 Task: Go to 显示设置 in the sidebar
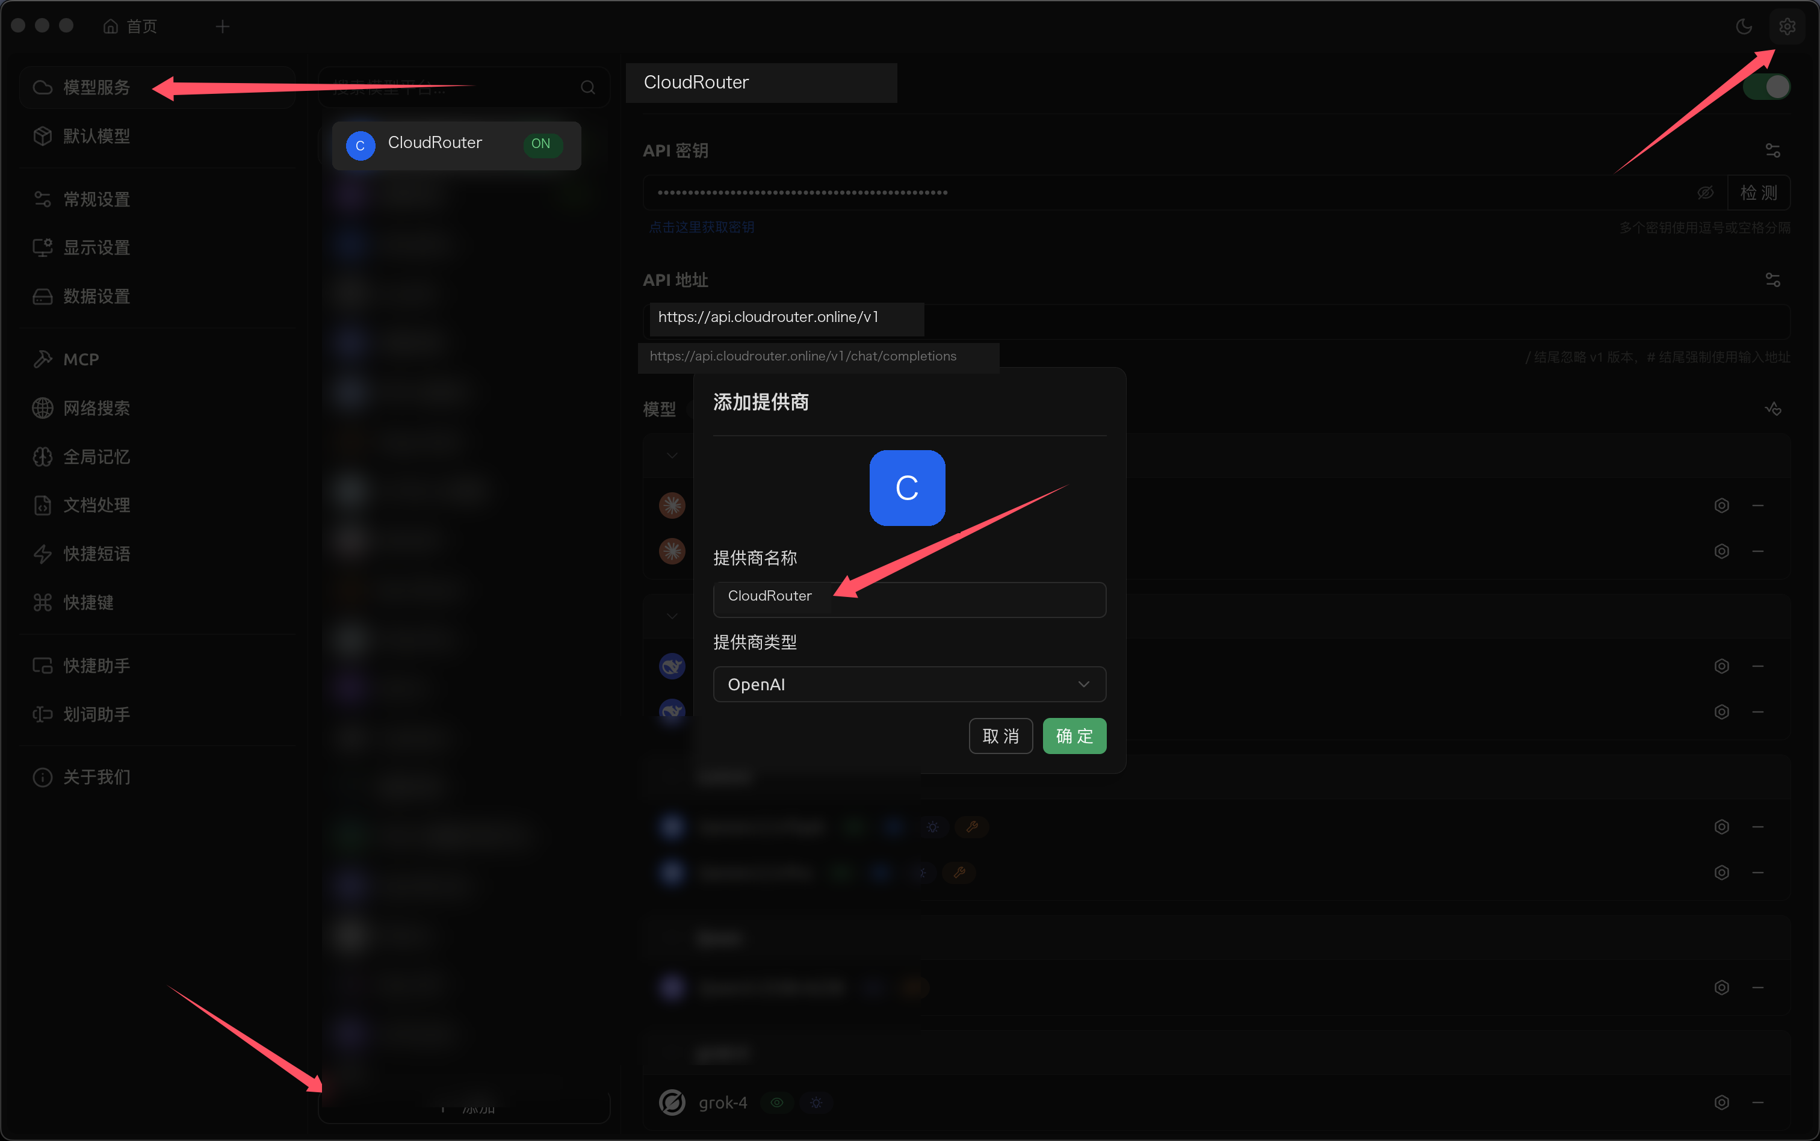coord(157,247)
